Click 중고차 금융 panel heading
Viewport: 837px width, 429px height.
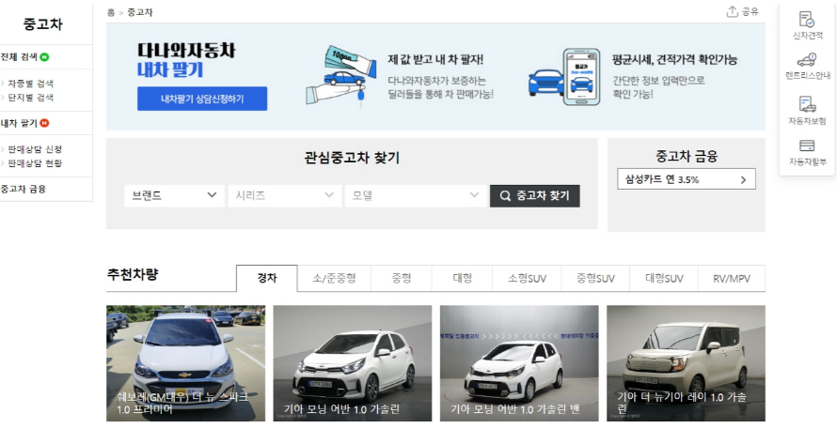tap(687, 156)
